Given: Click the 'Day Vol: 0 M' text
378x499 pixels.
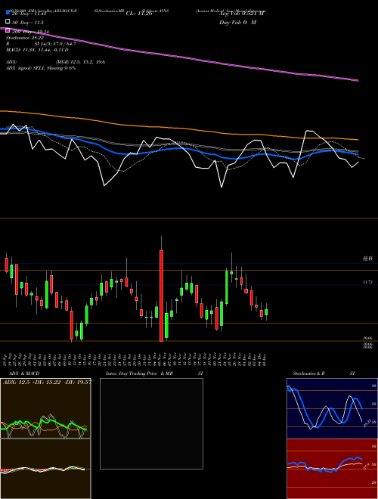Looking at the screenshot, I should 237,23.
